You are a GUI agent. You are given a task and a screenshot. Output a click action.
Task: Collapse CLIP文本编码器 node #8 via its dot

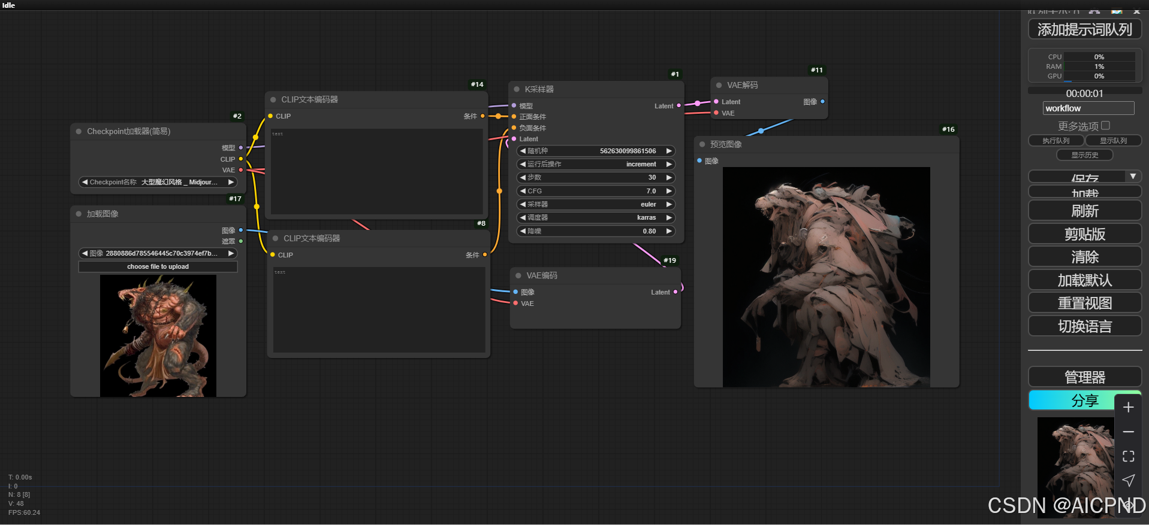(276, 238)
